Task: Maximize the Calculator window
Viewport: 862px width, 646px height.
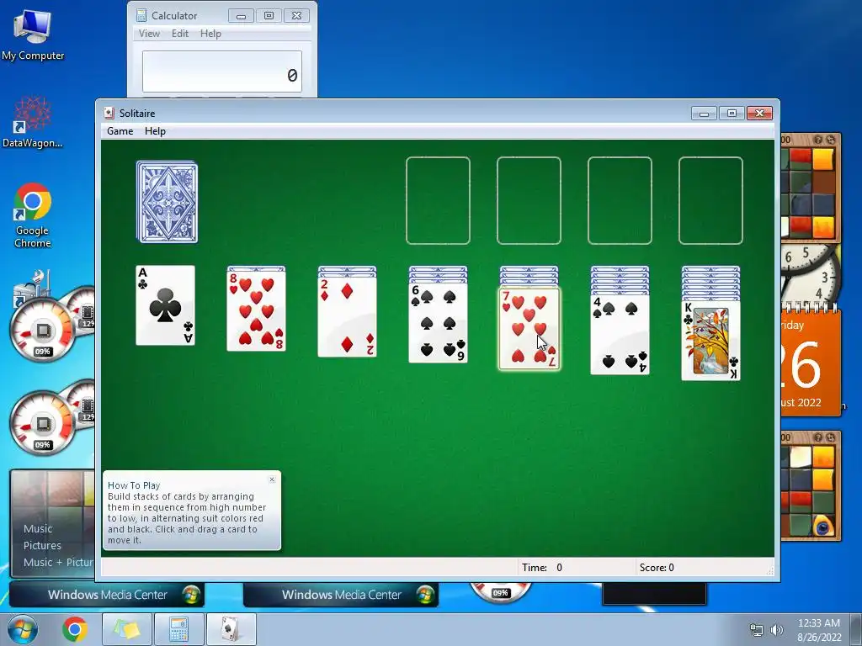Action: click(x=269, y=15)
